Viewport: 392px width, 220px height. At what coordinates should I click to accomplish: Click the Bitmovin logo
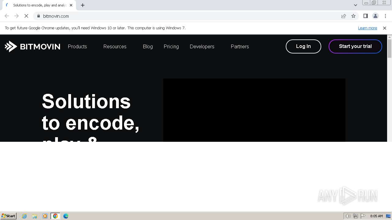pos(32,46)
